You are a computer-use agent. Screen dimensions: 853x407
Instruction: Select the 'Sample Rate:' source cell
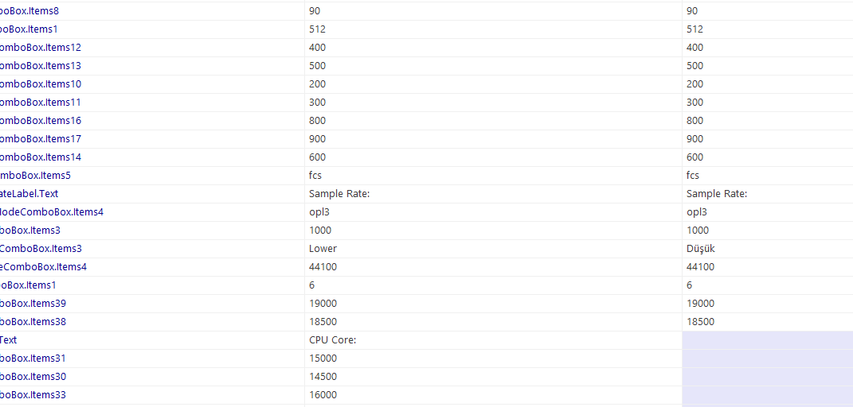click(493, 194)
